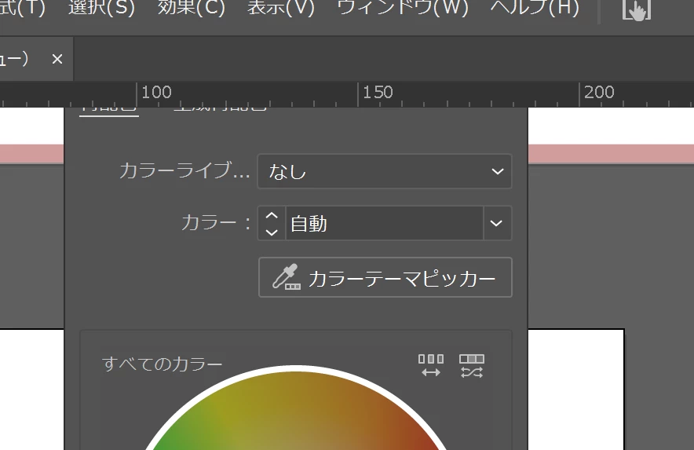The width and height of the screenshot is (694, 450).
Task: Open the ヘルプ(H) menu
Action: click(535, 8)
